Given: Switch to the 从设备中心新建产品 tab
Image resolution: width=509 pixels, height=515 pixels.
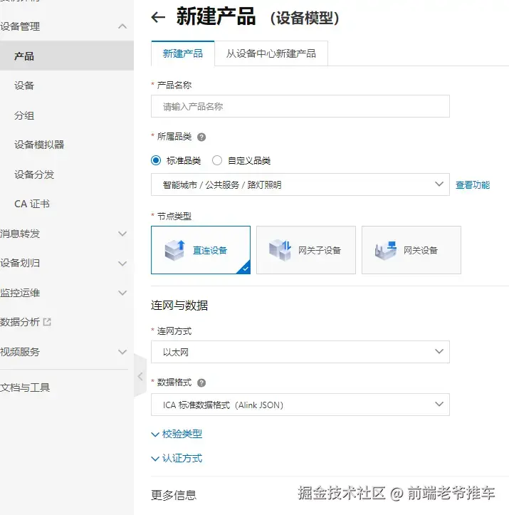Looking at the screenshot, I should point(271,53).
